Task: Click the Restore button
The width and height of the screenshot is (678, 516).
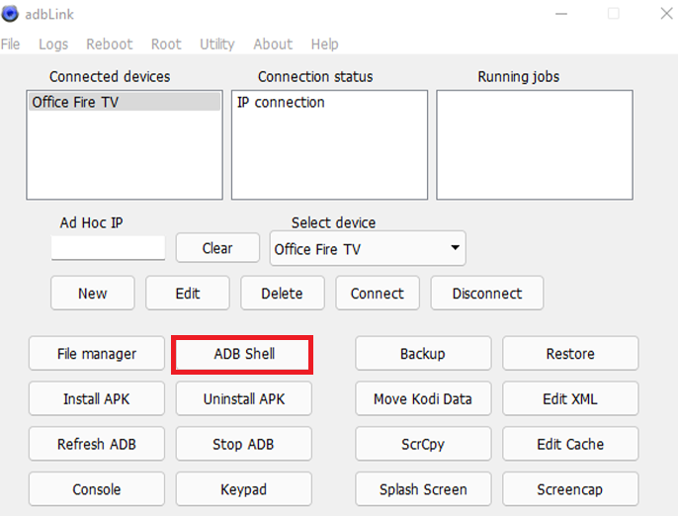Action: point(570,354)
